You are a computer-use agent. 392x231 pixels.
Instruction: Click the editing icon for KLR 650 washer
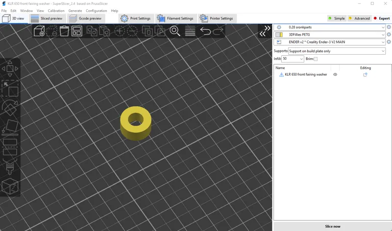365,75
